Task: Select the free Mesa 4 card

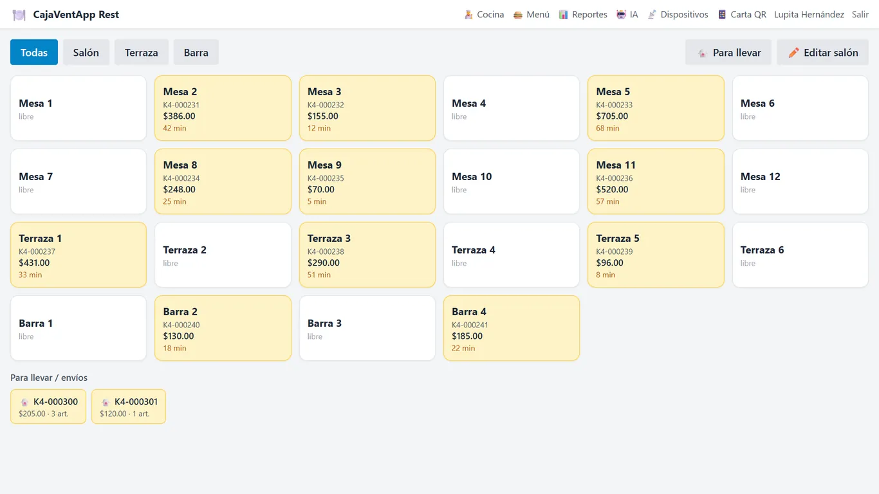Action: click(x=512, y=108)
